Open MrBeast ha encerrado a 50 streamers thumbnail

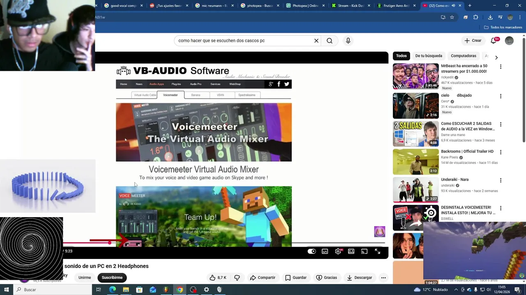click(x=416, y=76)
